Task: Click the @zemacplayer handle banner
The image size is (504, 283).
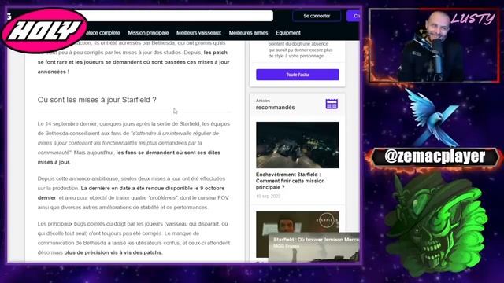Action: coord(435,156)
